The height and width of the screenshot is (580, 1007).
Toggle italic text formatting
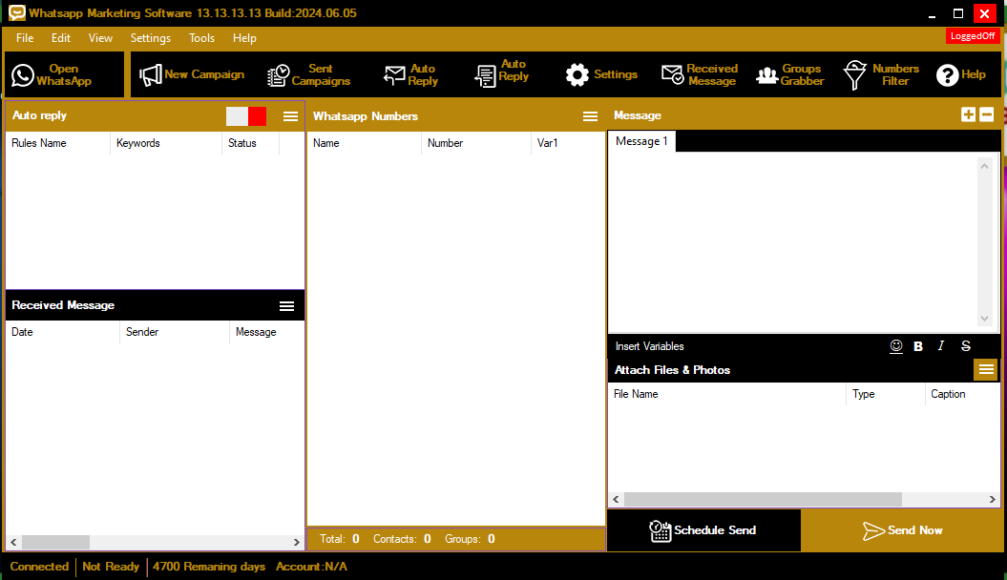tap(941, 346)
